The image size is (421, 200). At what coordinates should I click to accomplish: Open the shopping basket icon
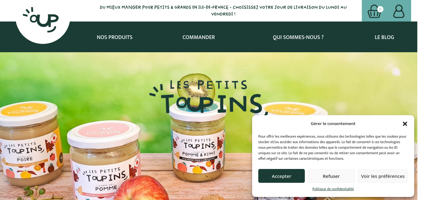point(374,11)
